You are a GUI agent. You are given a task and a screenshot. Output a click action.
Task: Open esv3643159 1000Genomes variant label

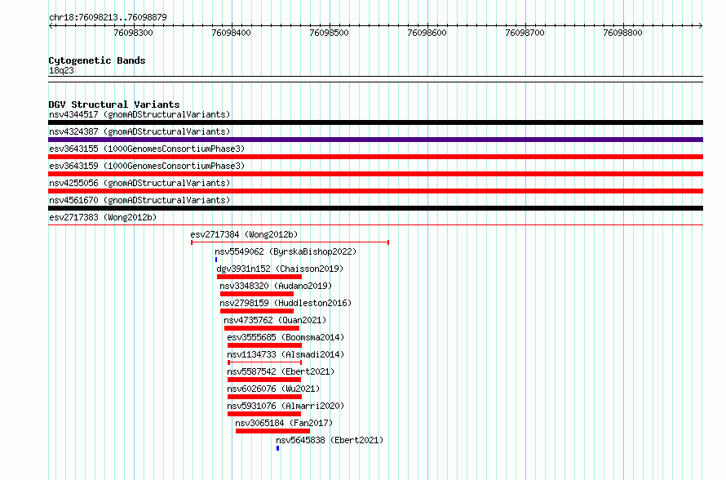(x=147, y=166)
